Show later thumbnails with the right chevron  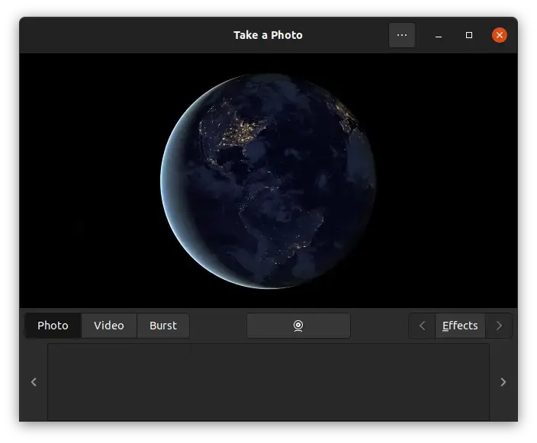(x=503, y=382)
